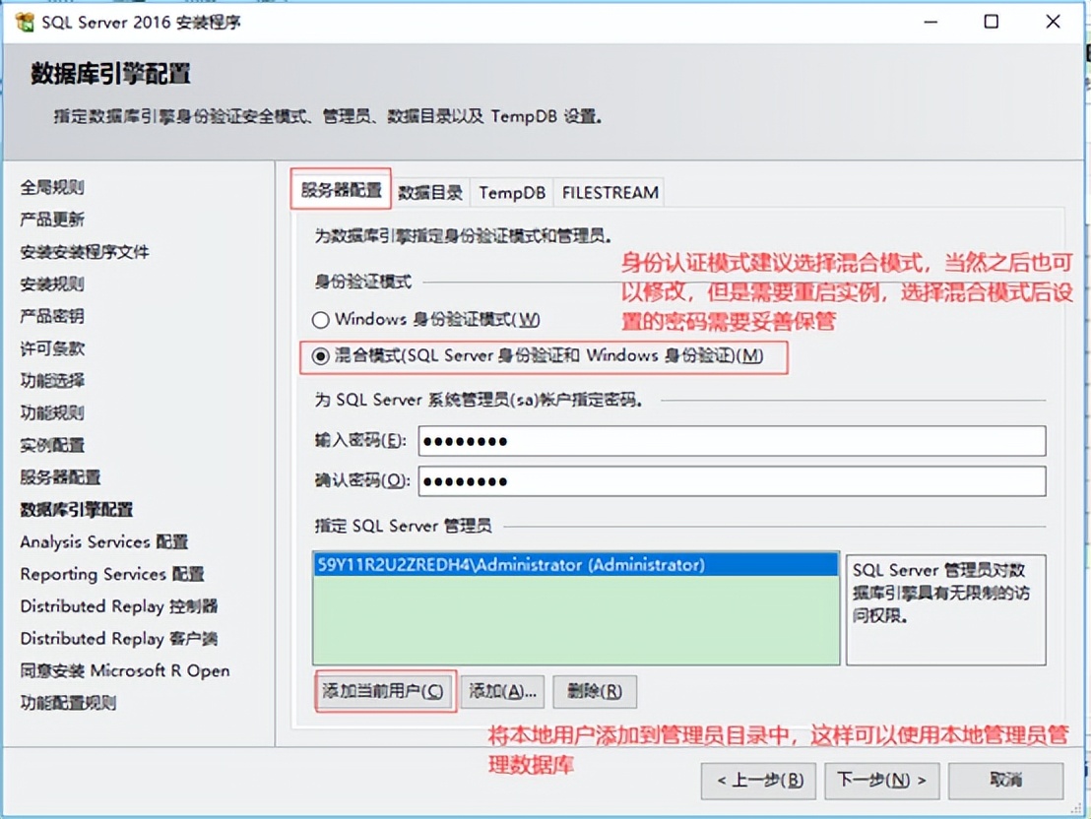The height and width of the screenshot is (819, 1091).
Task: Select 混合模式 authentication radio button
Action: tap(320, 356)
